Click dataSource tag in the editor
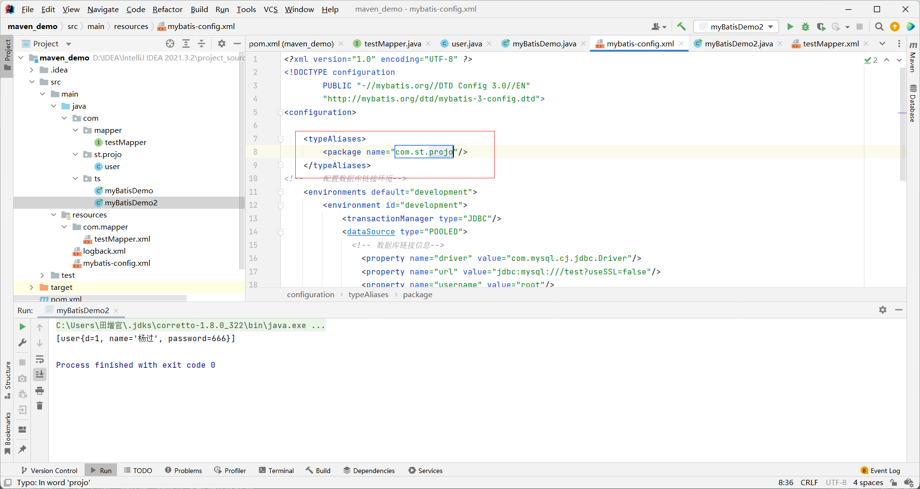Screen dimensions: 920x489 [371, 231]
